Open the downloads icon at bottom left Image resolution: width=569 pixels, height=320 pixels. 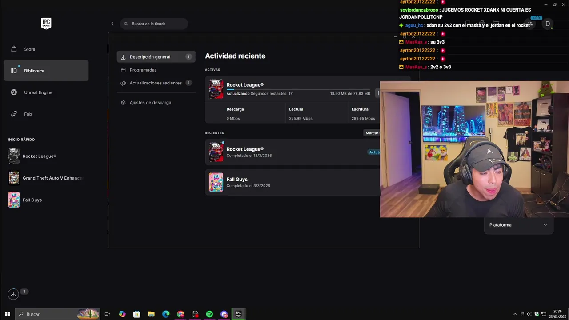(x=13, y=294)
